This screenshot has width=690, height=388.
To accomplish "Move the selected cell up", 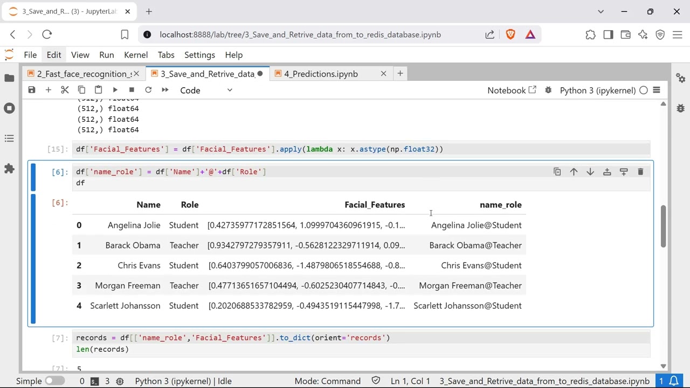I will (x=574, y=171).
